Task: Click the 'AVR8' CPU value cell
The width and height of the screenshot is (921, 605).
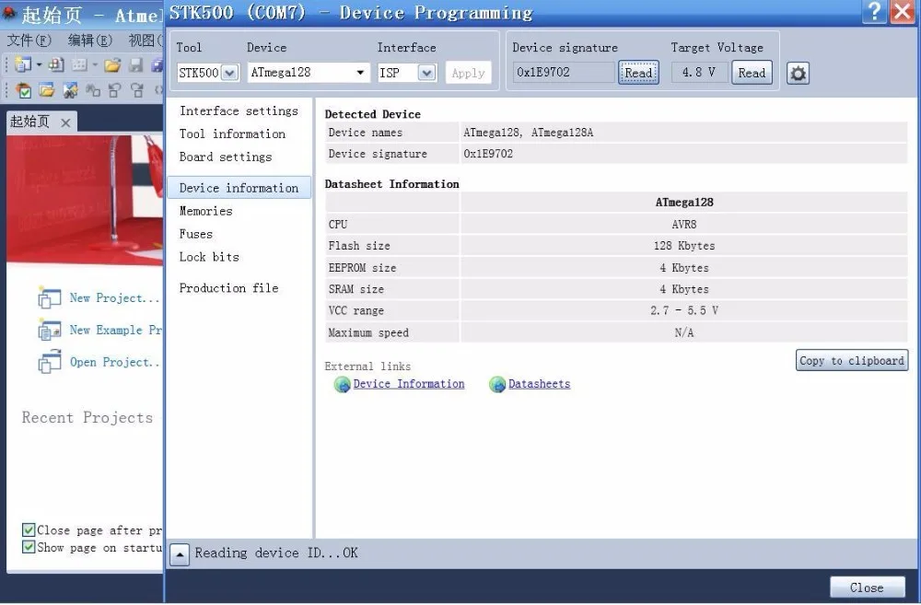Action: tap(684, 225)
